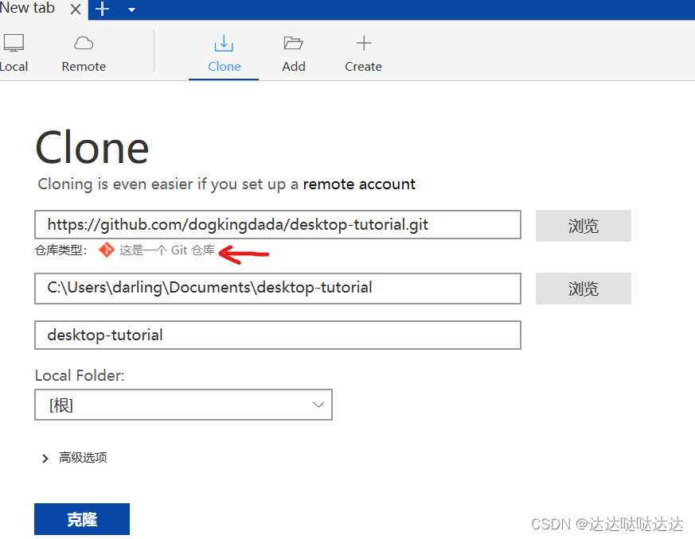Click 浏览 button next to the URL field
The image size is (695, 539).
point(584,226)
